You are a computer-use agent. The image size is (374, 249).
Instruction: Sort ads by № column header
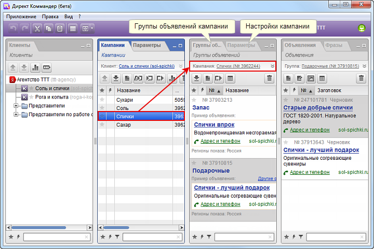pyautogui.click(x=306, y=91)
